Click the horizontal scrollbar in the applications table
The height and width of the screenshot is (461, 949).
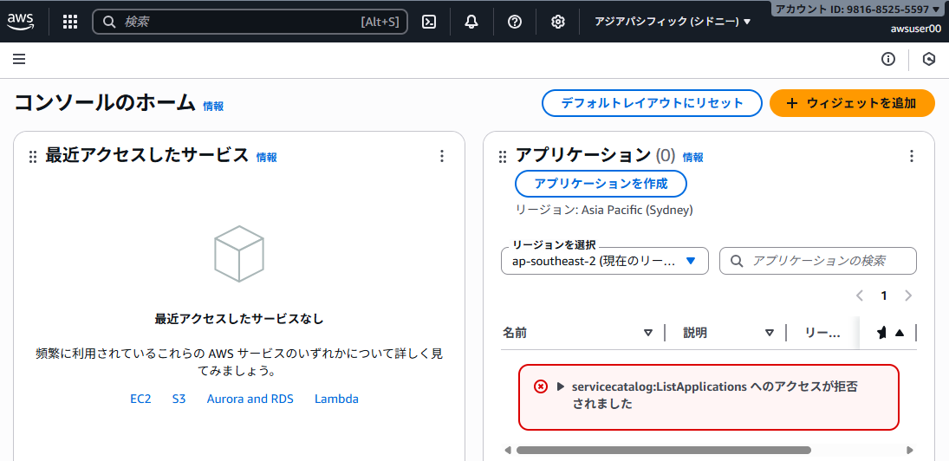pos(663,450)
